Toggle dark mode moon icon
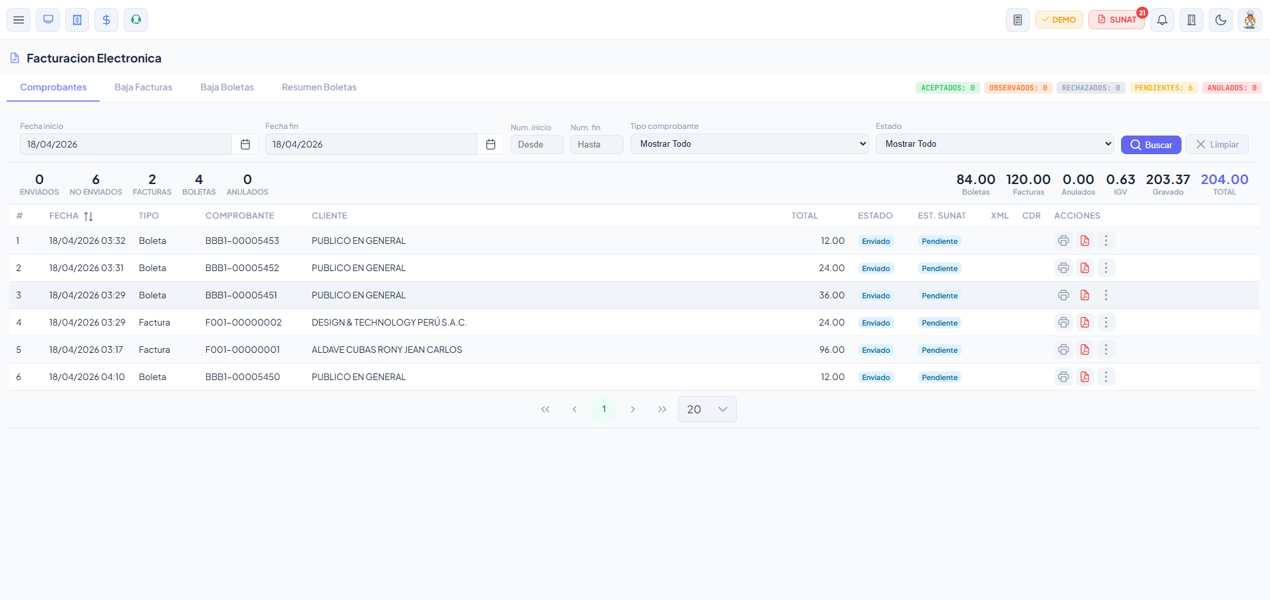The width and height of the screenshot is (1270, 600). click(x=1221, y=20)
